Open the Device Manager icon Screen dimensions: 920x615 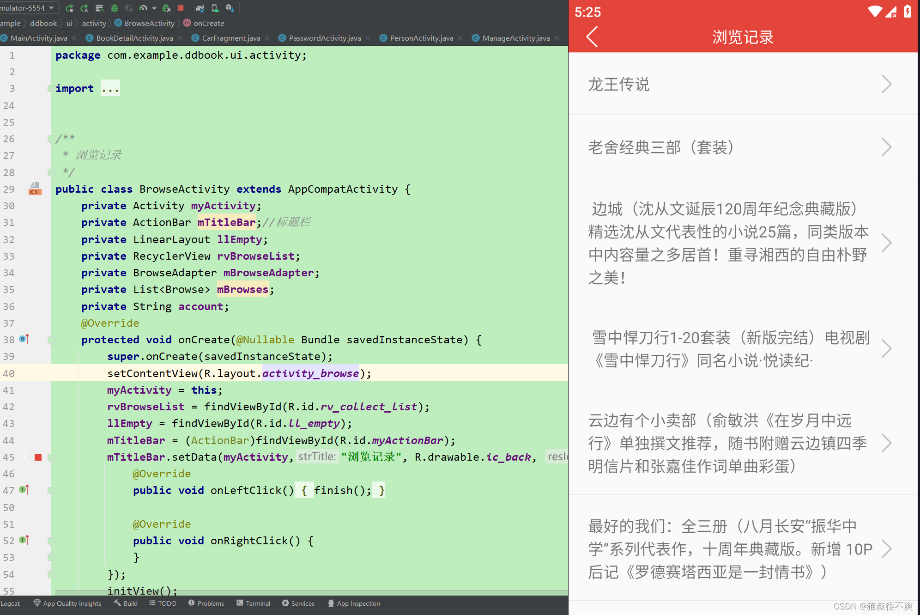(x=215, y=8)
